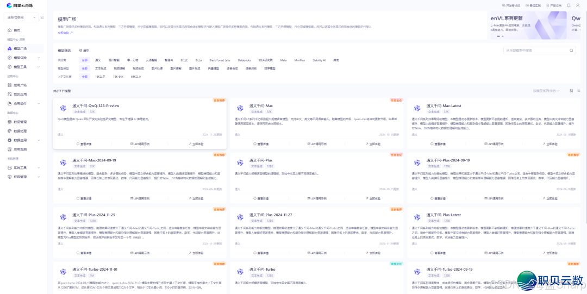
Task: Select the 全部 supplier filter
Action: (x=84, y=60)
